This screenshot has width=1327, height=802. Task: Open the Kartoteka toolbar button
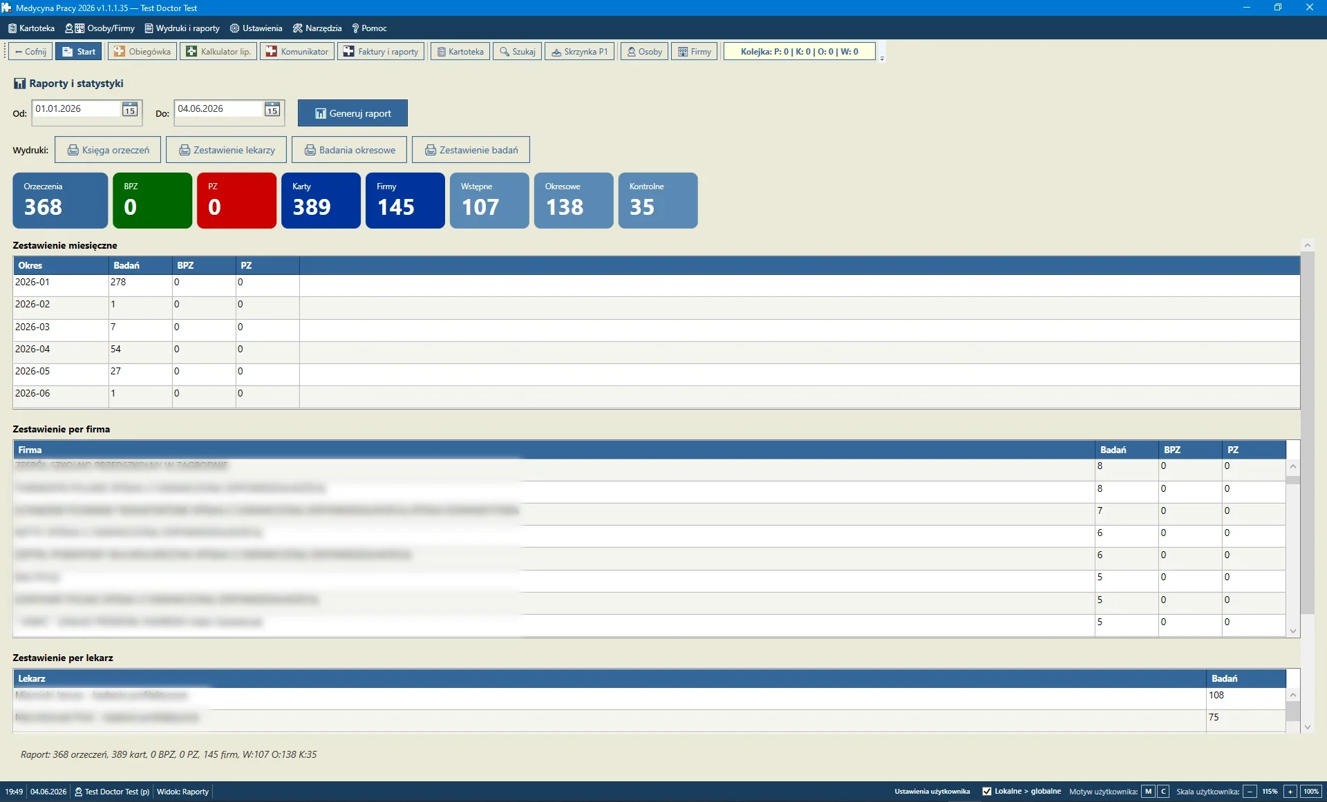point(460,52)
